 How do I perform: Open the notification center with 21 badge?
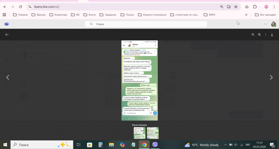tap(272, 145)
